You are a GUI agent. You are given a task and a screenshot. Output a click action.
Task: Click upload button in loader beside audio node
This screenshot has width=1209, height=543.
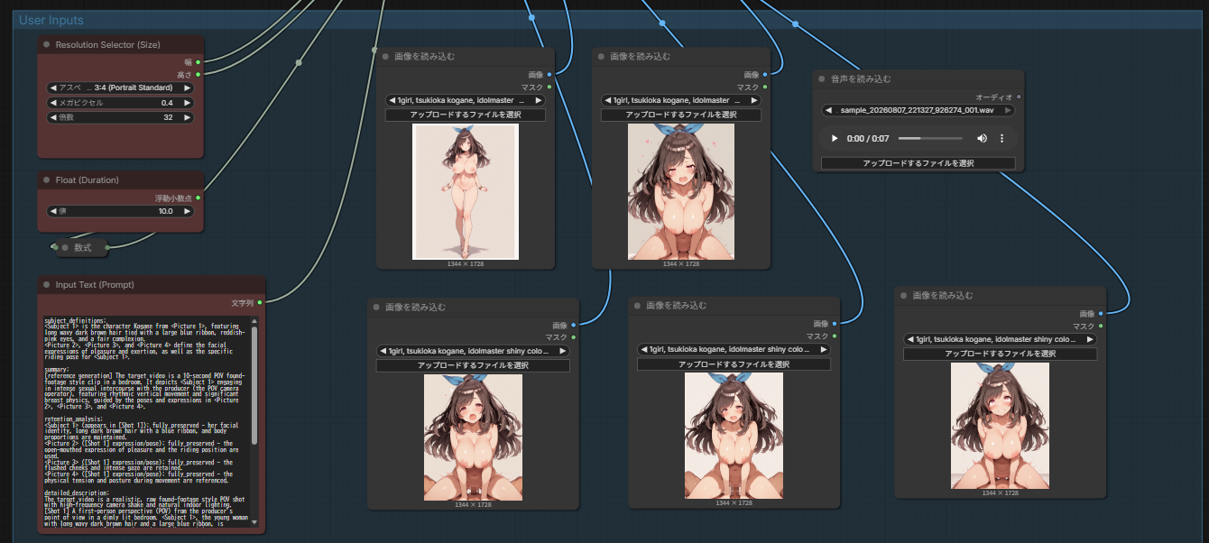[681, 115]
